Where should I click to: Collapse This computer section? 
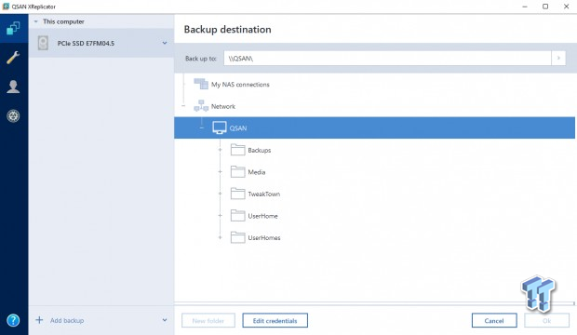click(x=36, y=21)
